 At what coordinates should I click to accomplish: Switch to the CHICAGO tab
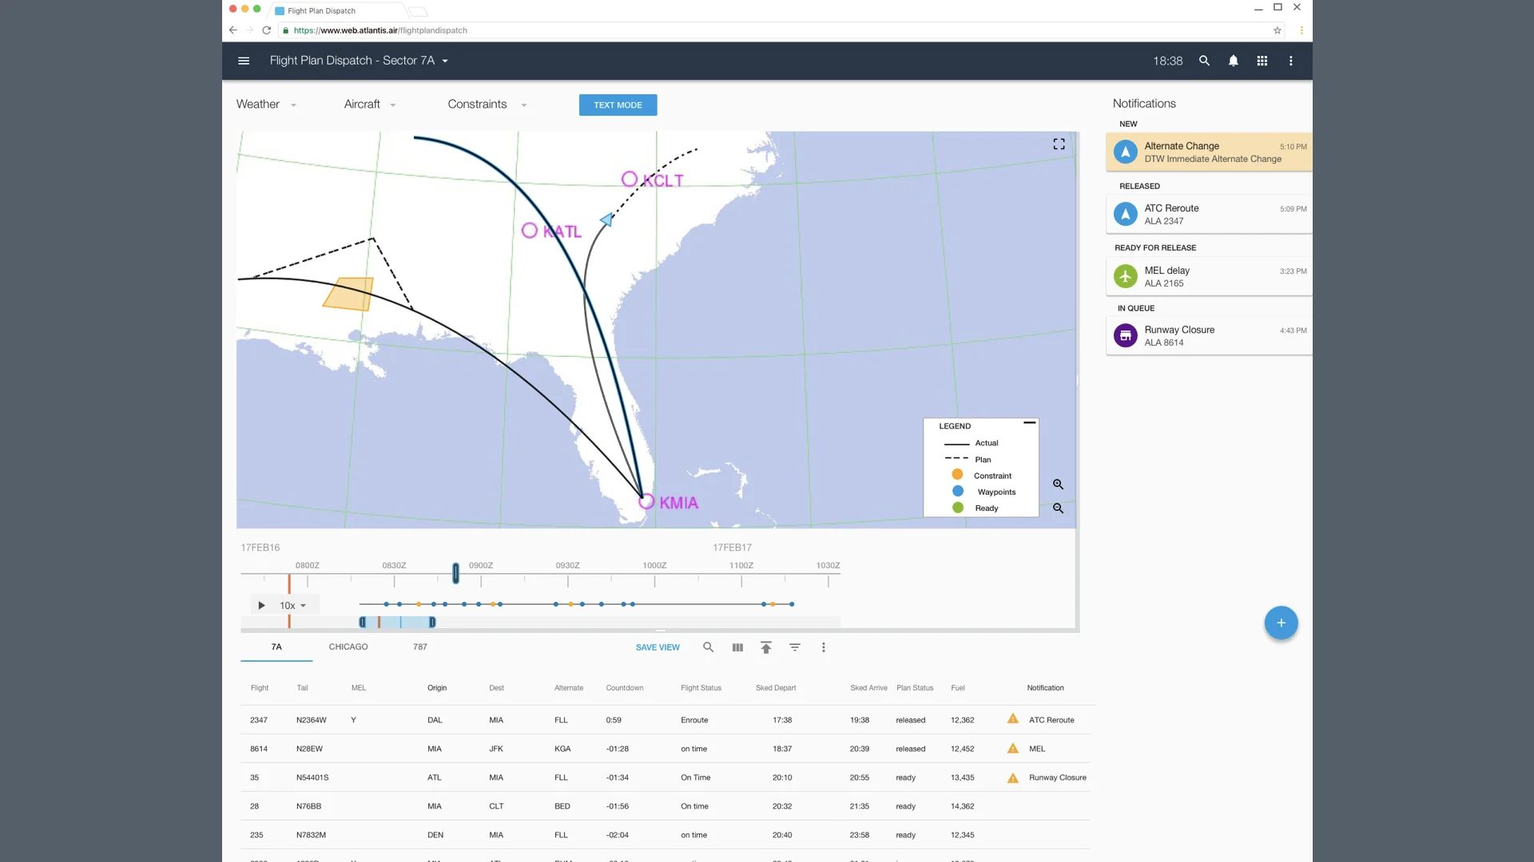tap(348, 647)
